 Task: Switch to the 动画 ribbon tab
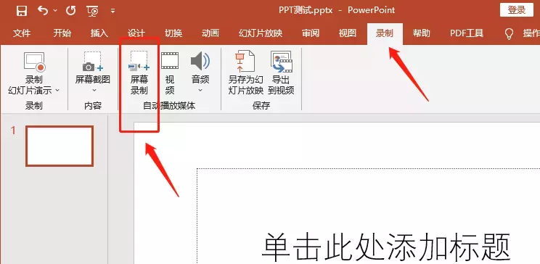coord(210,33)
